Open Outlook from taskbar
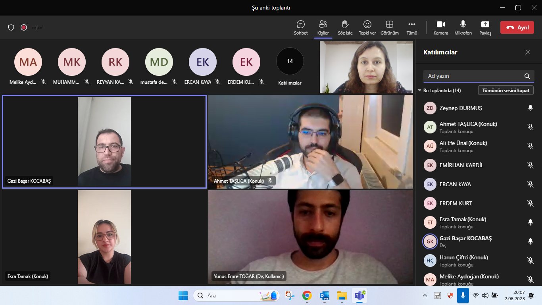The width and height of the screenshot is (542, 305). pos(324,295)
